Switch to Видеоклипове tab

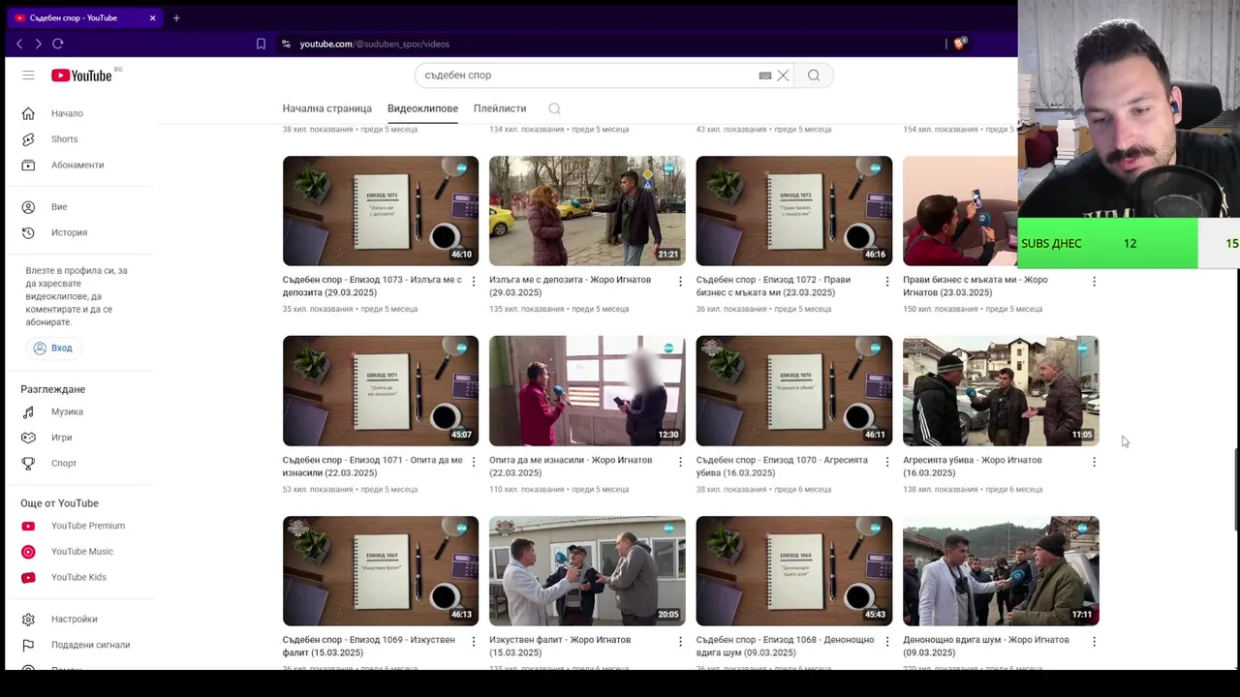(x=422, y=108)
